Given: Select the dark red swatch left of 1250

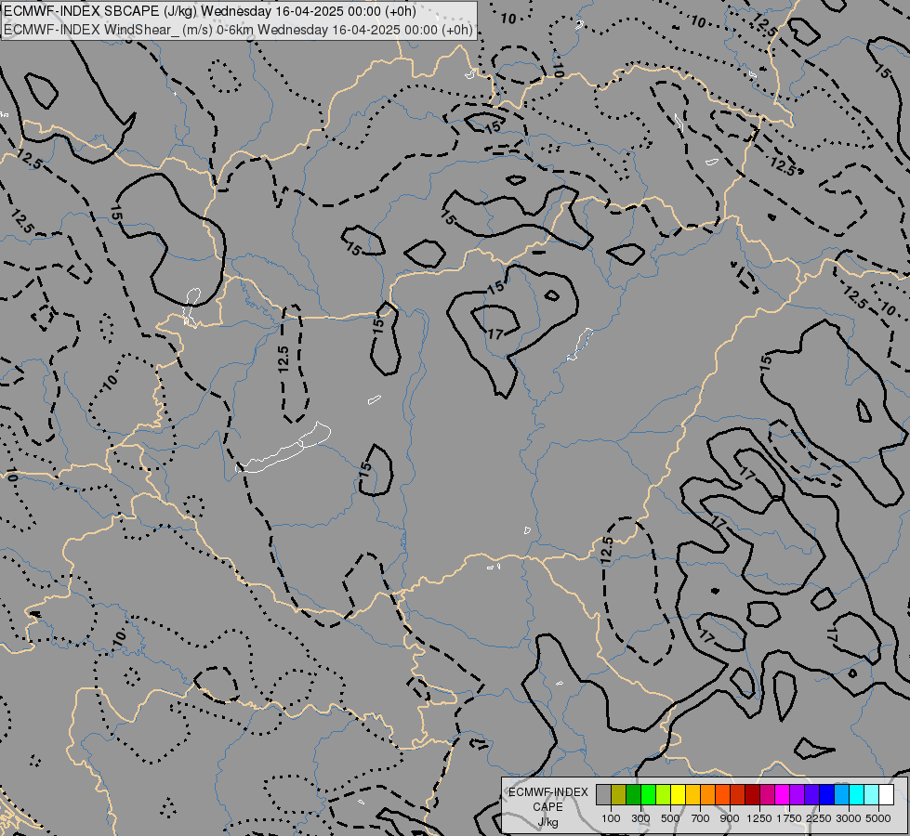Looking at the screenshot, I should 753,794.
